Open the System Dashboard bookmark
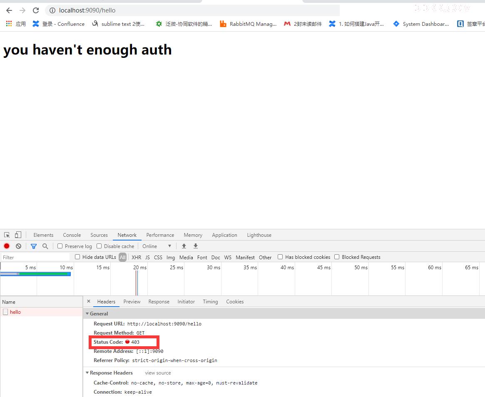This screenshot has width=485, height=397. 421,24
